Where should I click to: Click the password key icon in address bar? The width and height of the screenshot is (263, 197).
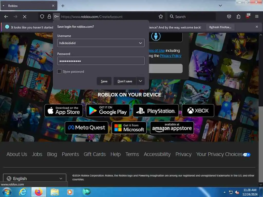click(x=56, y=17)
